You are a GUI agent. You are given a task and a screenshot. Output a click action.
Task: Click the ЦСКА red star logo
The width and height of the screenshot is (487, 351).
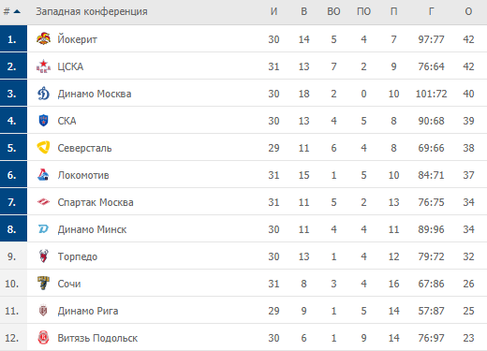point(43,66)
